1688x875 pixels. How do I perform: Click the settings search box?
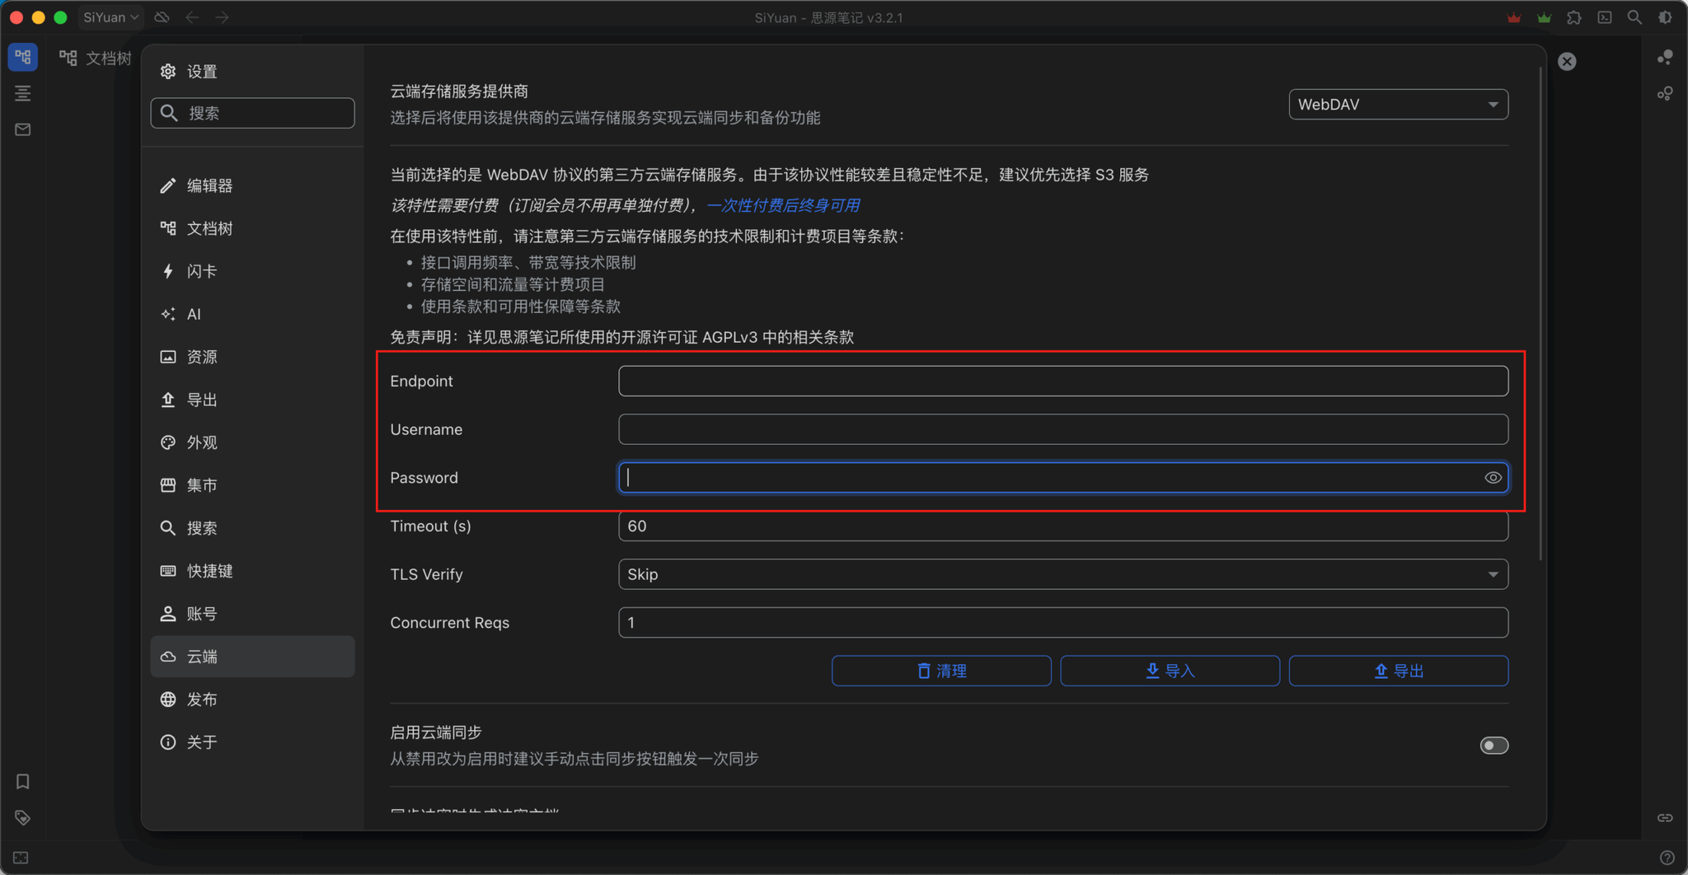coord(252,113)
